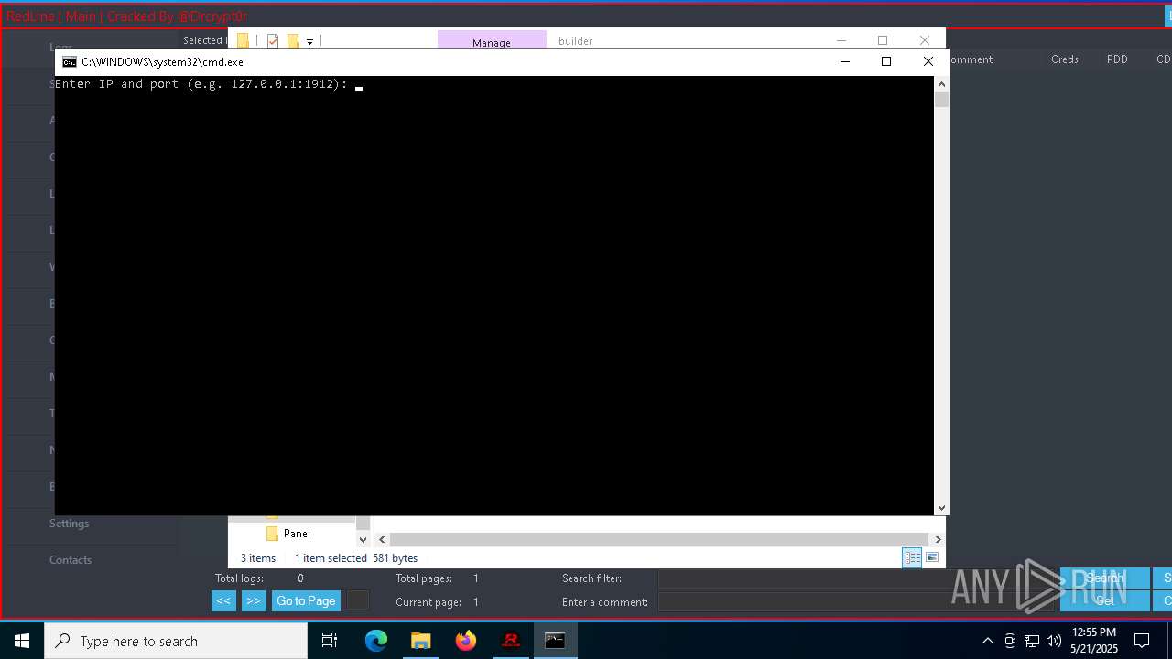Screen dimensions: 1172x659
Task: Open the Customize Quick Access Toolbar dropdown
Action: pos(309,42)
